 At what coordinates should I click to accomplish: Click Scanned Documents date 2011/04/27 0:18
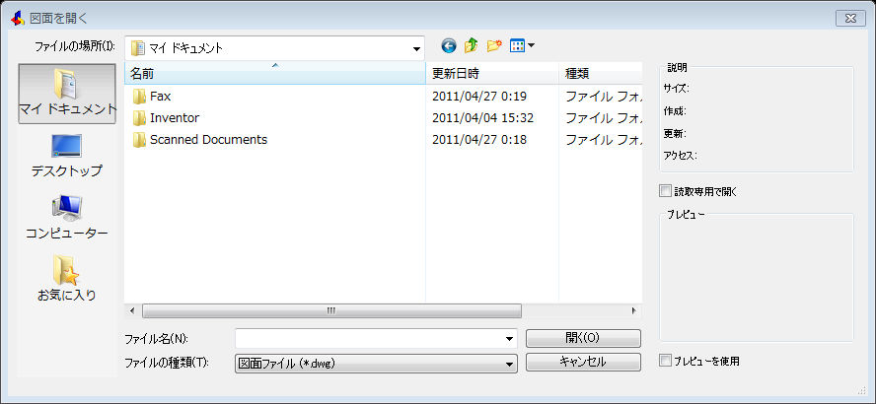tap(479, 140)
